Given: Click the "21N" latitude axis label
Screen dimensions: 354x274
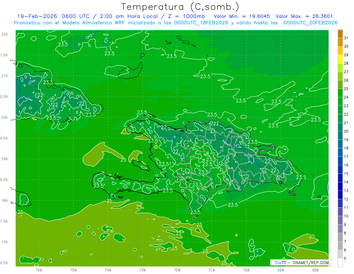Looking at the screenshot, I should point(5,76).
